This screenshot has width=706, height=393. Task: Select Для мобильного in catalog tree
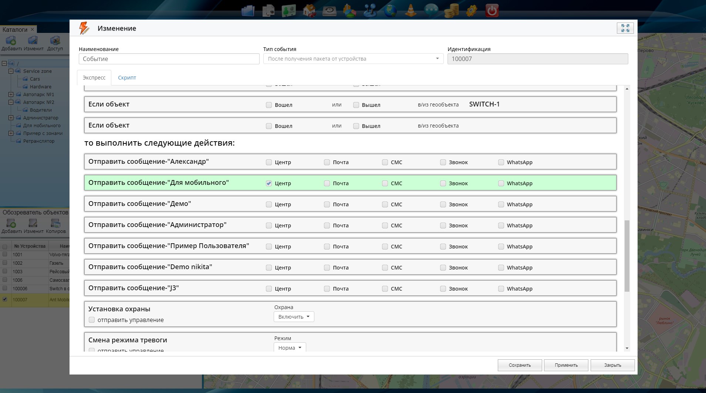41,125
